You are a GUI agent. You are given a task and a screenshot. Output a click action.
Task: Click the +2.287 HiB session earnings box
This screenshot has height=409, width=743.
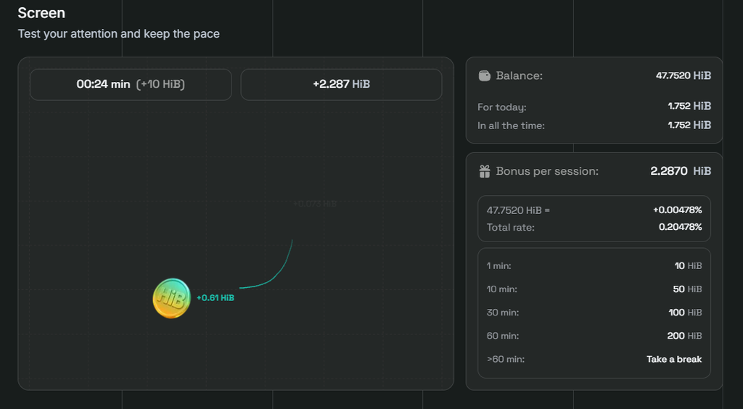pos(341,85)
